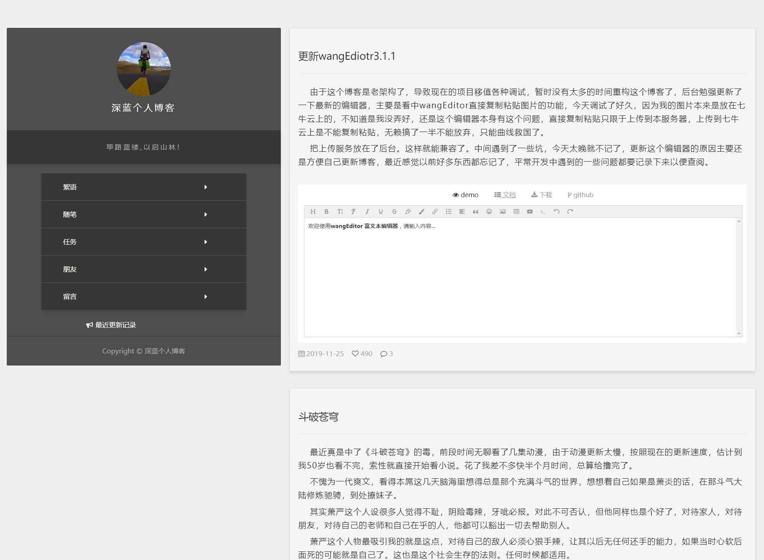Click the insert table icon

coord(516,212)
